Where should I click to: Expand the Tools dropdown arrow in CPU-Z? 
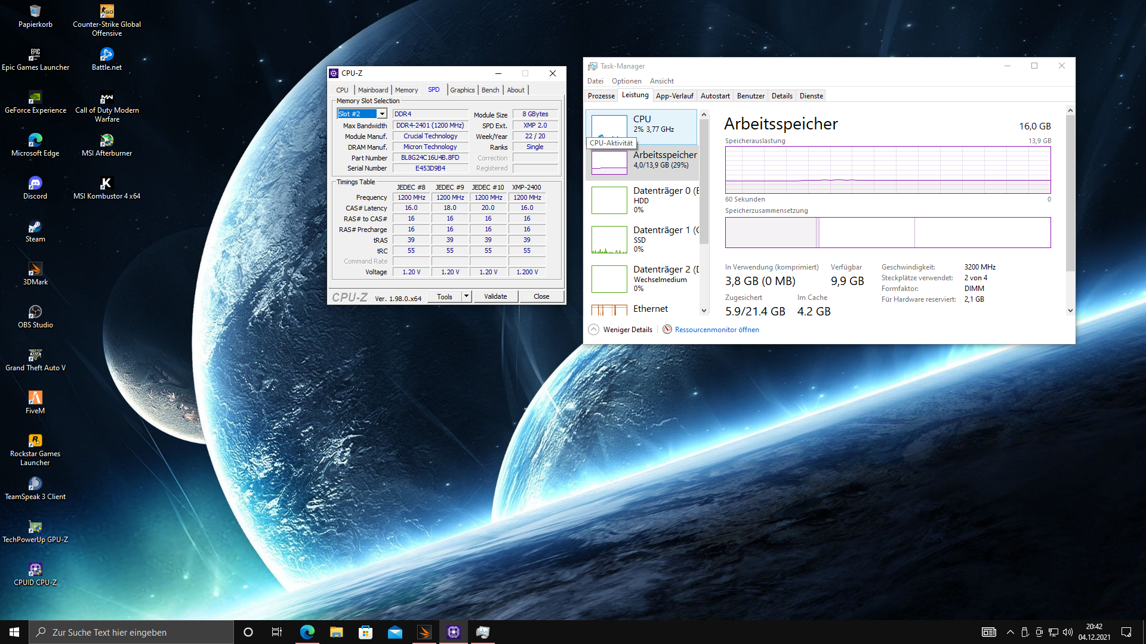tap(467, 296)
